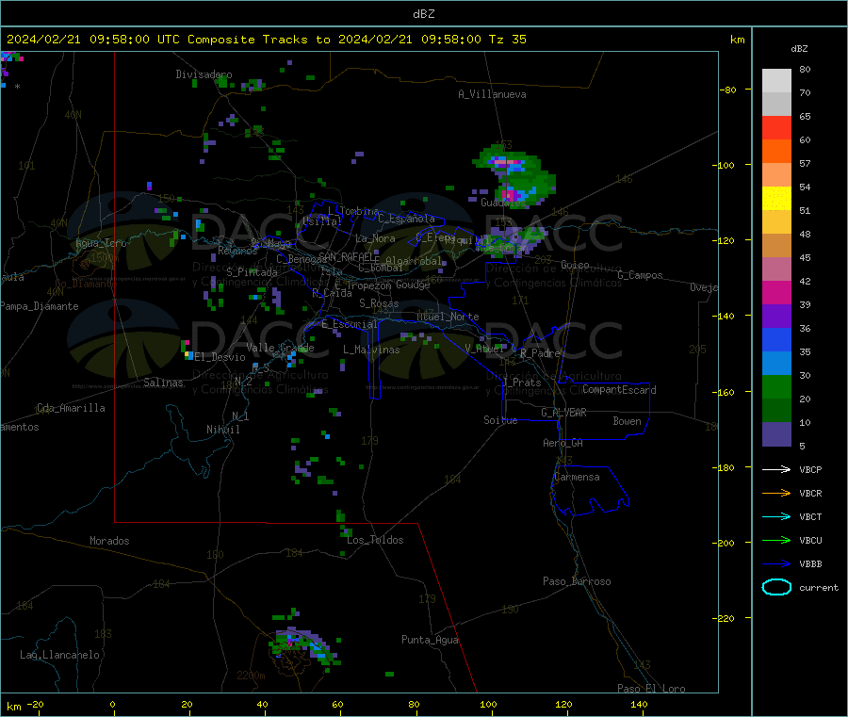Click the G_ALVEAR map label
The width and height of the screenshot is (848, 717).
[563, 413]
